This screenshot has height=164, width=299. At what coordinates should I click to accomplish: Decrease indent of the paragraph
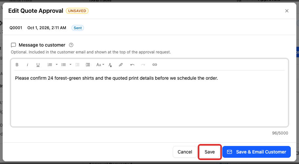point(77,65)
